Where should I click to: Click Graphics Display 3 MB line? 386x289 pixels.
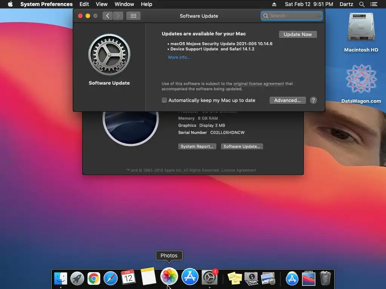[202, 125]
